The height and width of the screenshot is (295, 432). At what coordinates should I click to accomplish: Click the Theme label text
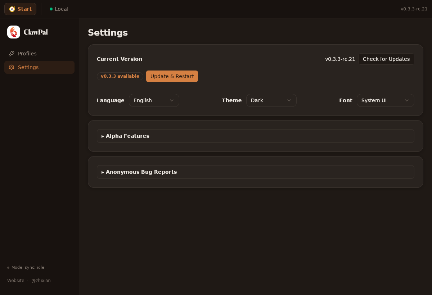tap(232, 100)
